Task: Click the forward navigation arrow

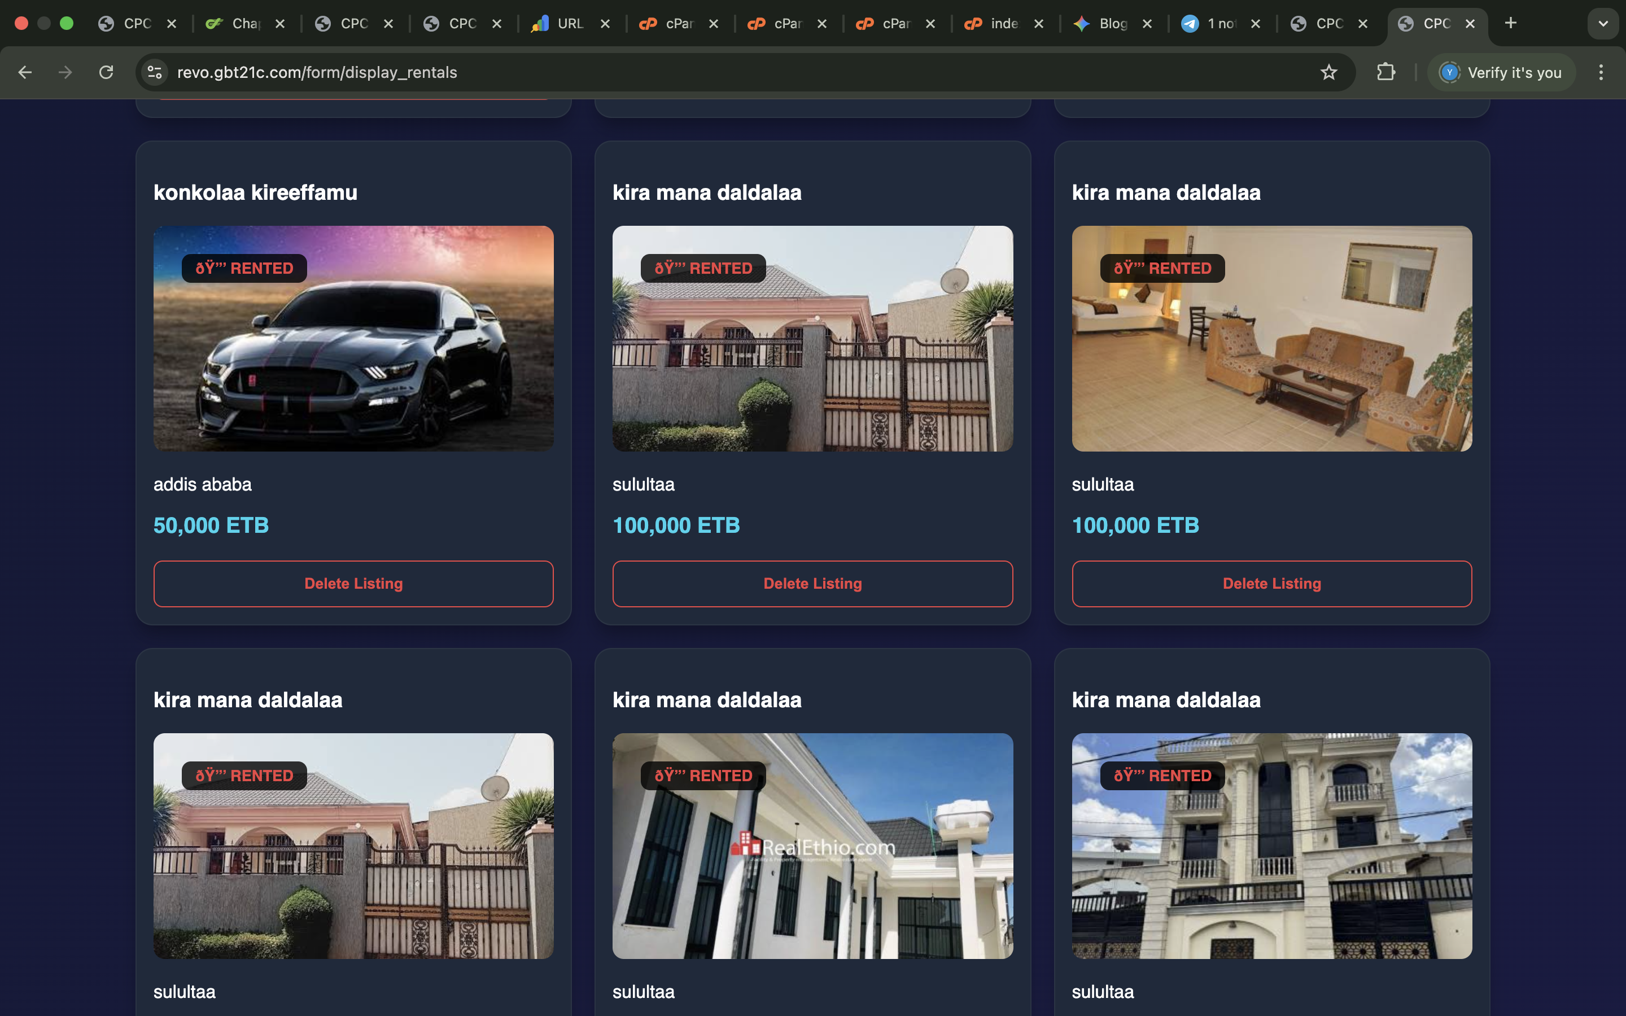Action: coord(65,72)
